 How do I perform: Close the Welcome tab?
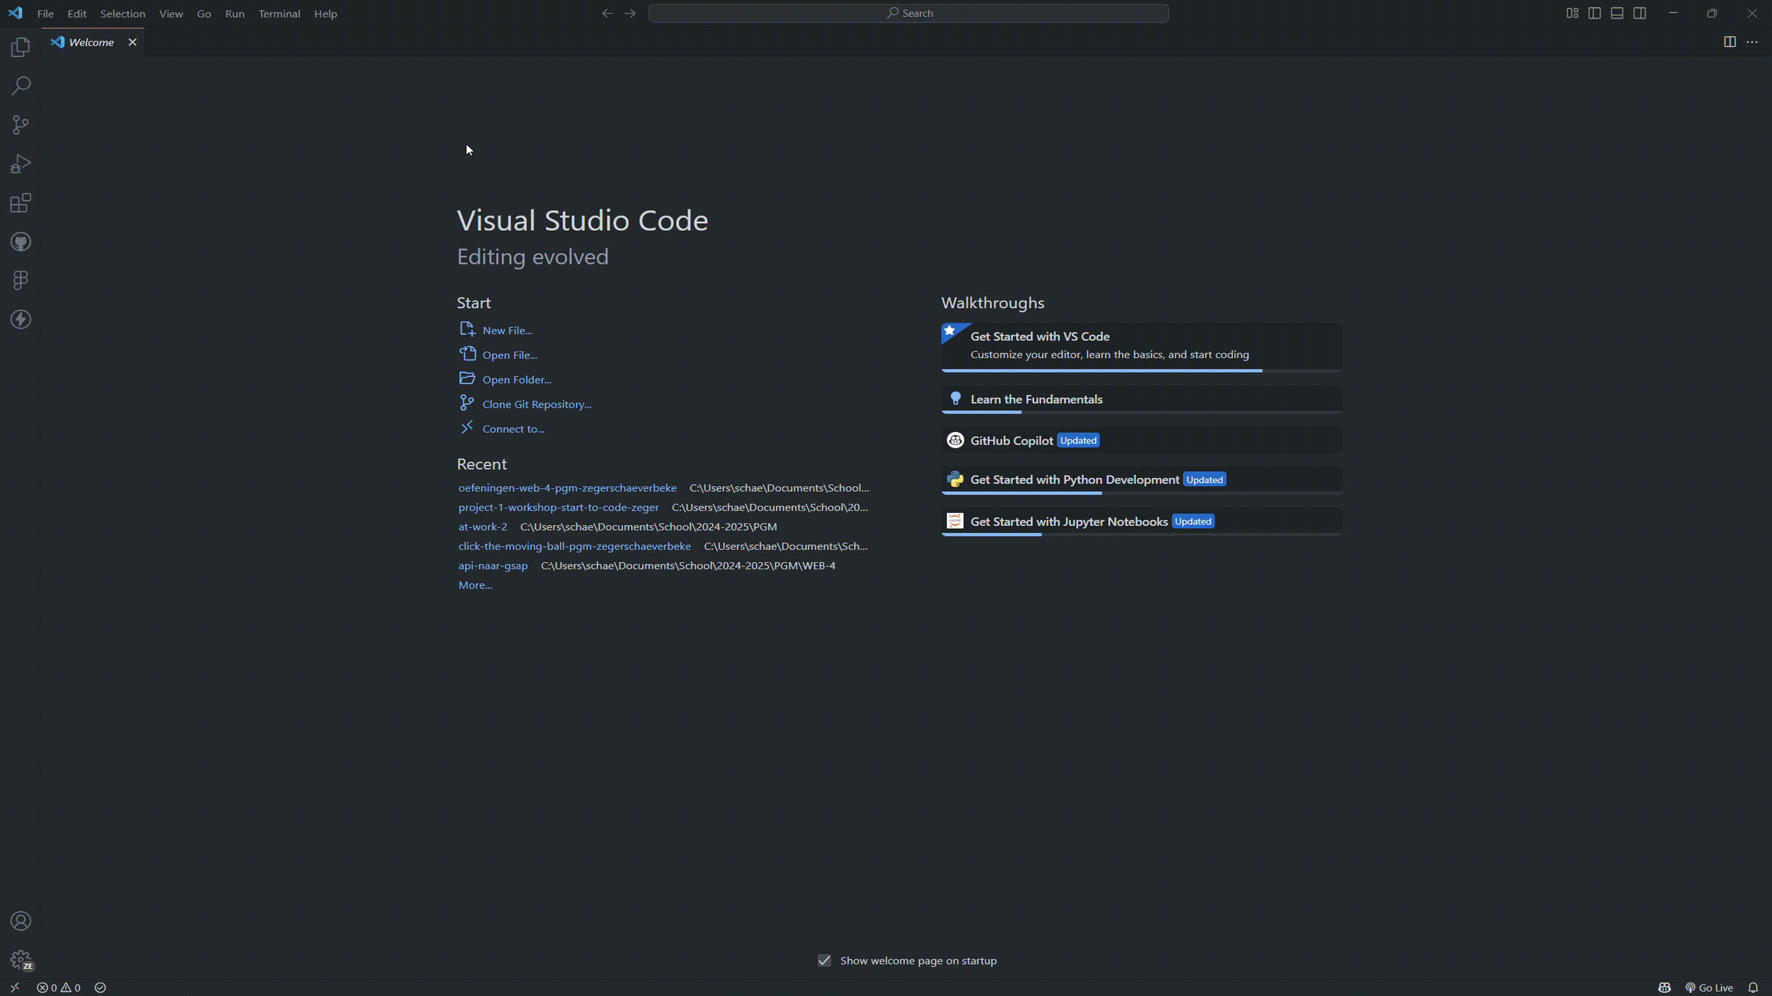tap(133, 42)
